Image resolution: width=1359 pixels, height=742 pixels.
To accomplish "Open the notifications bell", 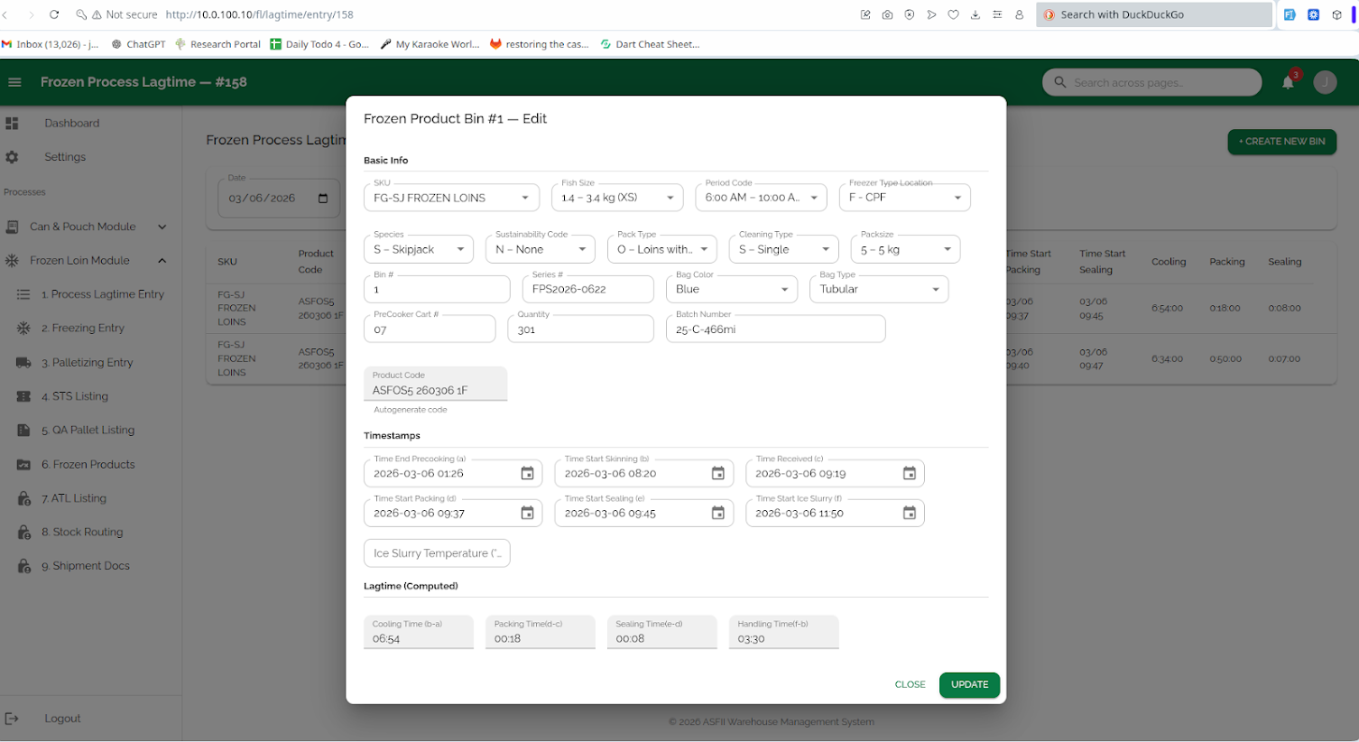I will click(1288, 82).
